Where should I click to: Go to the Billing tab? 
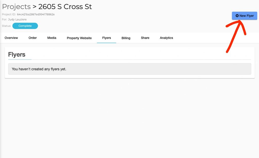coord(126,38)
